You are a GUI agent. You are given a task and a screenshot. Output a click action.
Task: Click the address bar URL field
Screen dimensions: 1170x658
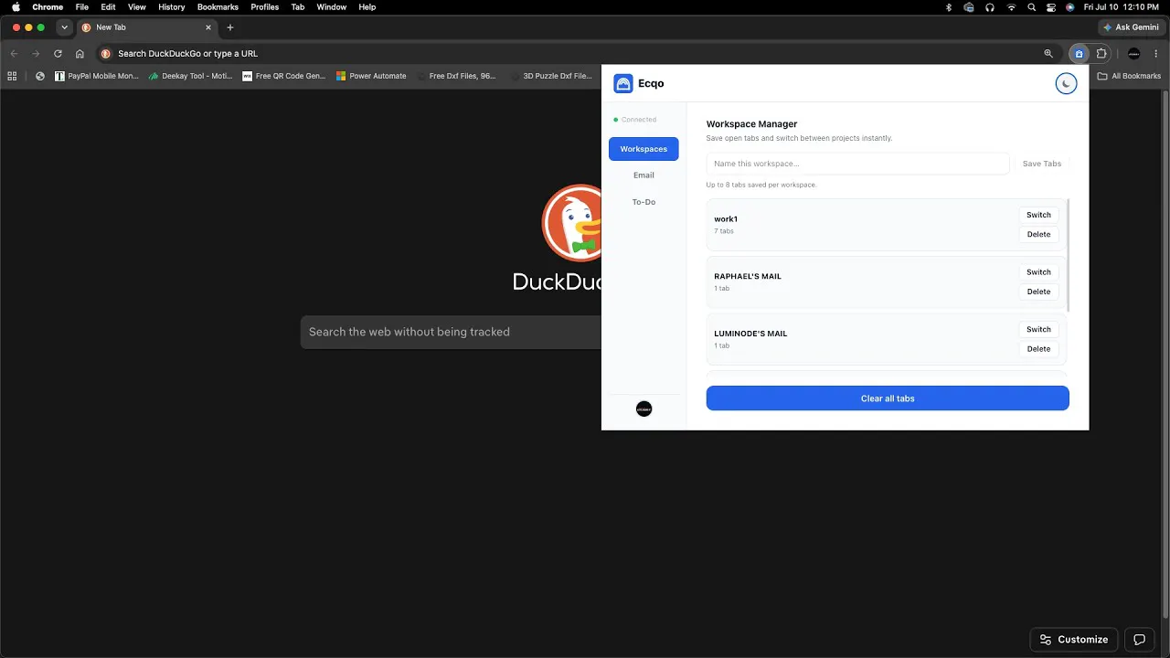576,53
